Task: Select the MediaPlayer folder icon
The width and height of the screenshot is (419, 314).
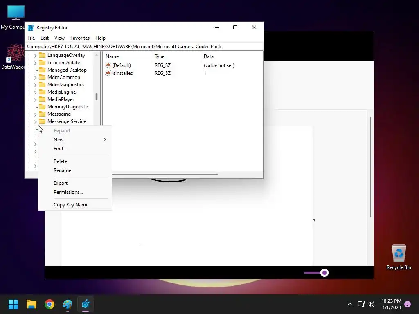Action: 42,99
